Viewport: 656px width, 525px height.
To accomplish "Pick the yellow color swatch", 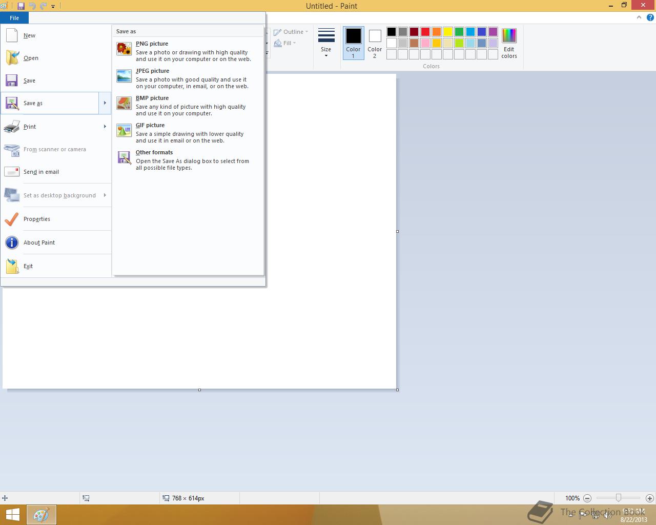I will click(x=448, y=32).
